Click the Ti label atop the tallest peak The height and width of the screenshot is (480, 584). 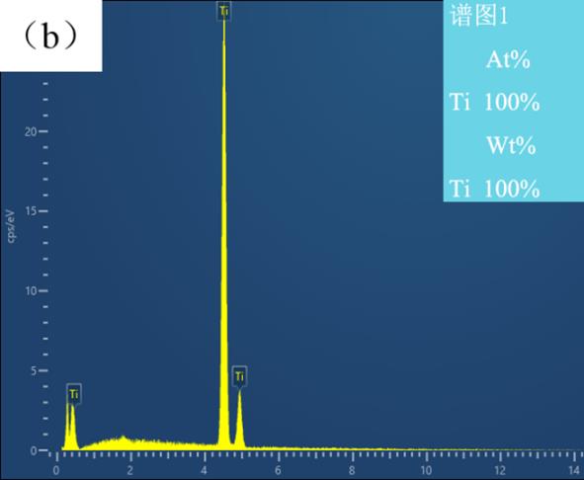coord(224,11)
